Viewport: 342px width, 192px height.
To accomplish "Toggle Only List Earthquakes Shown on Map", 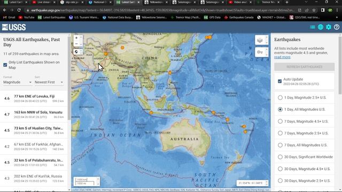I will pos(5,65).
